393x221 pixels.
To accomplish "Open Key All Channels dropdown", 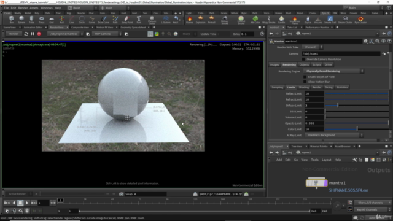I will click(372, 209).
